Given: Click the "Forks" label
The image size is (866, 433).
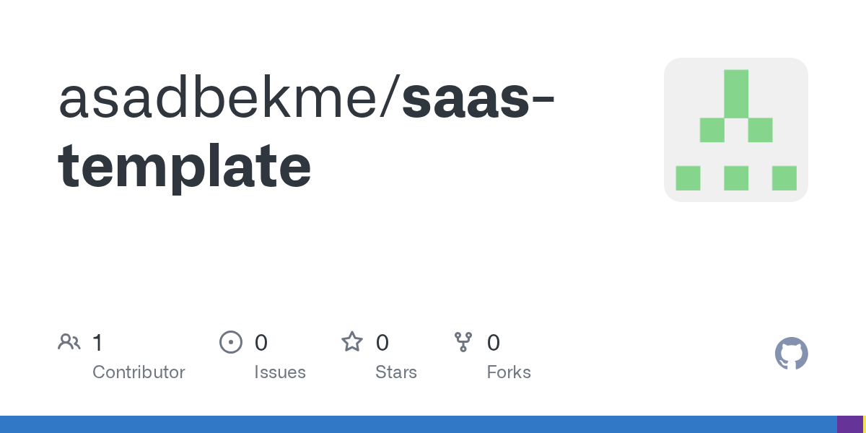Looking at the screenshot, I should tap(509, 372).
